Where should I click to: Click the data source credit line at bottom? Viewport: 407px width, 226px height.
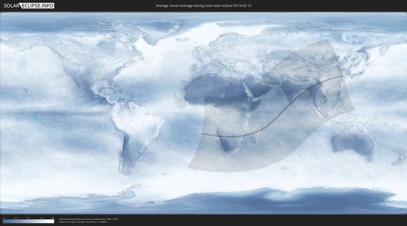tap(89, 219)
